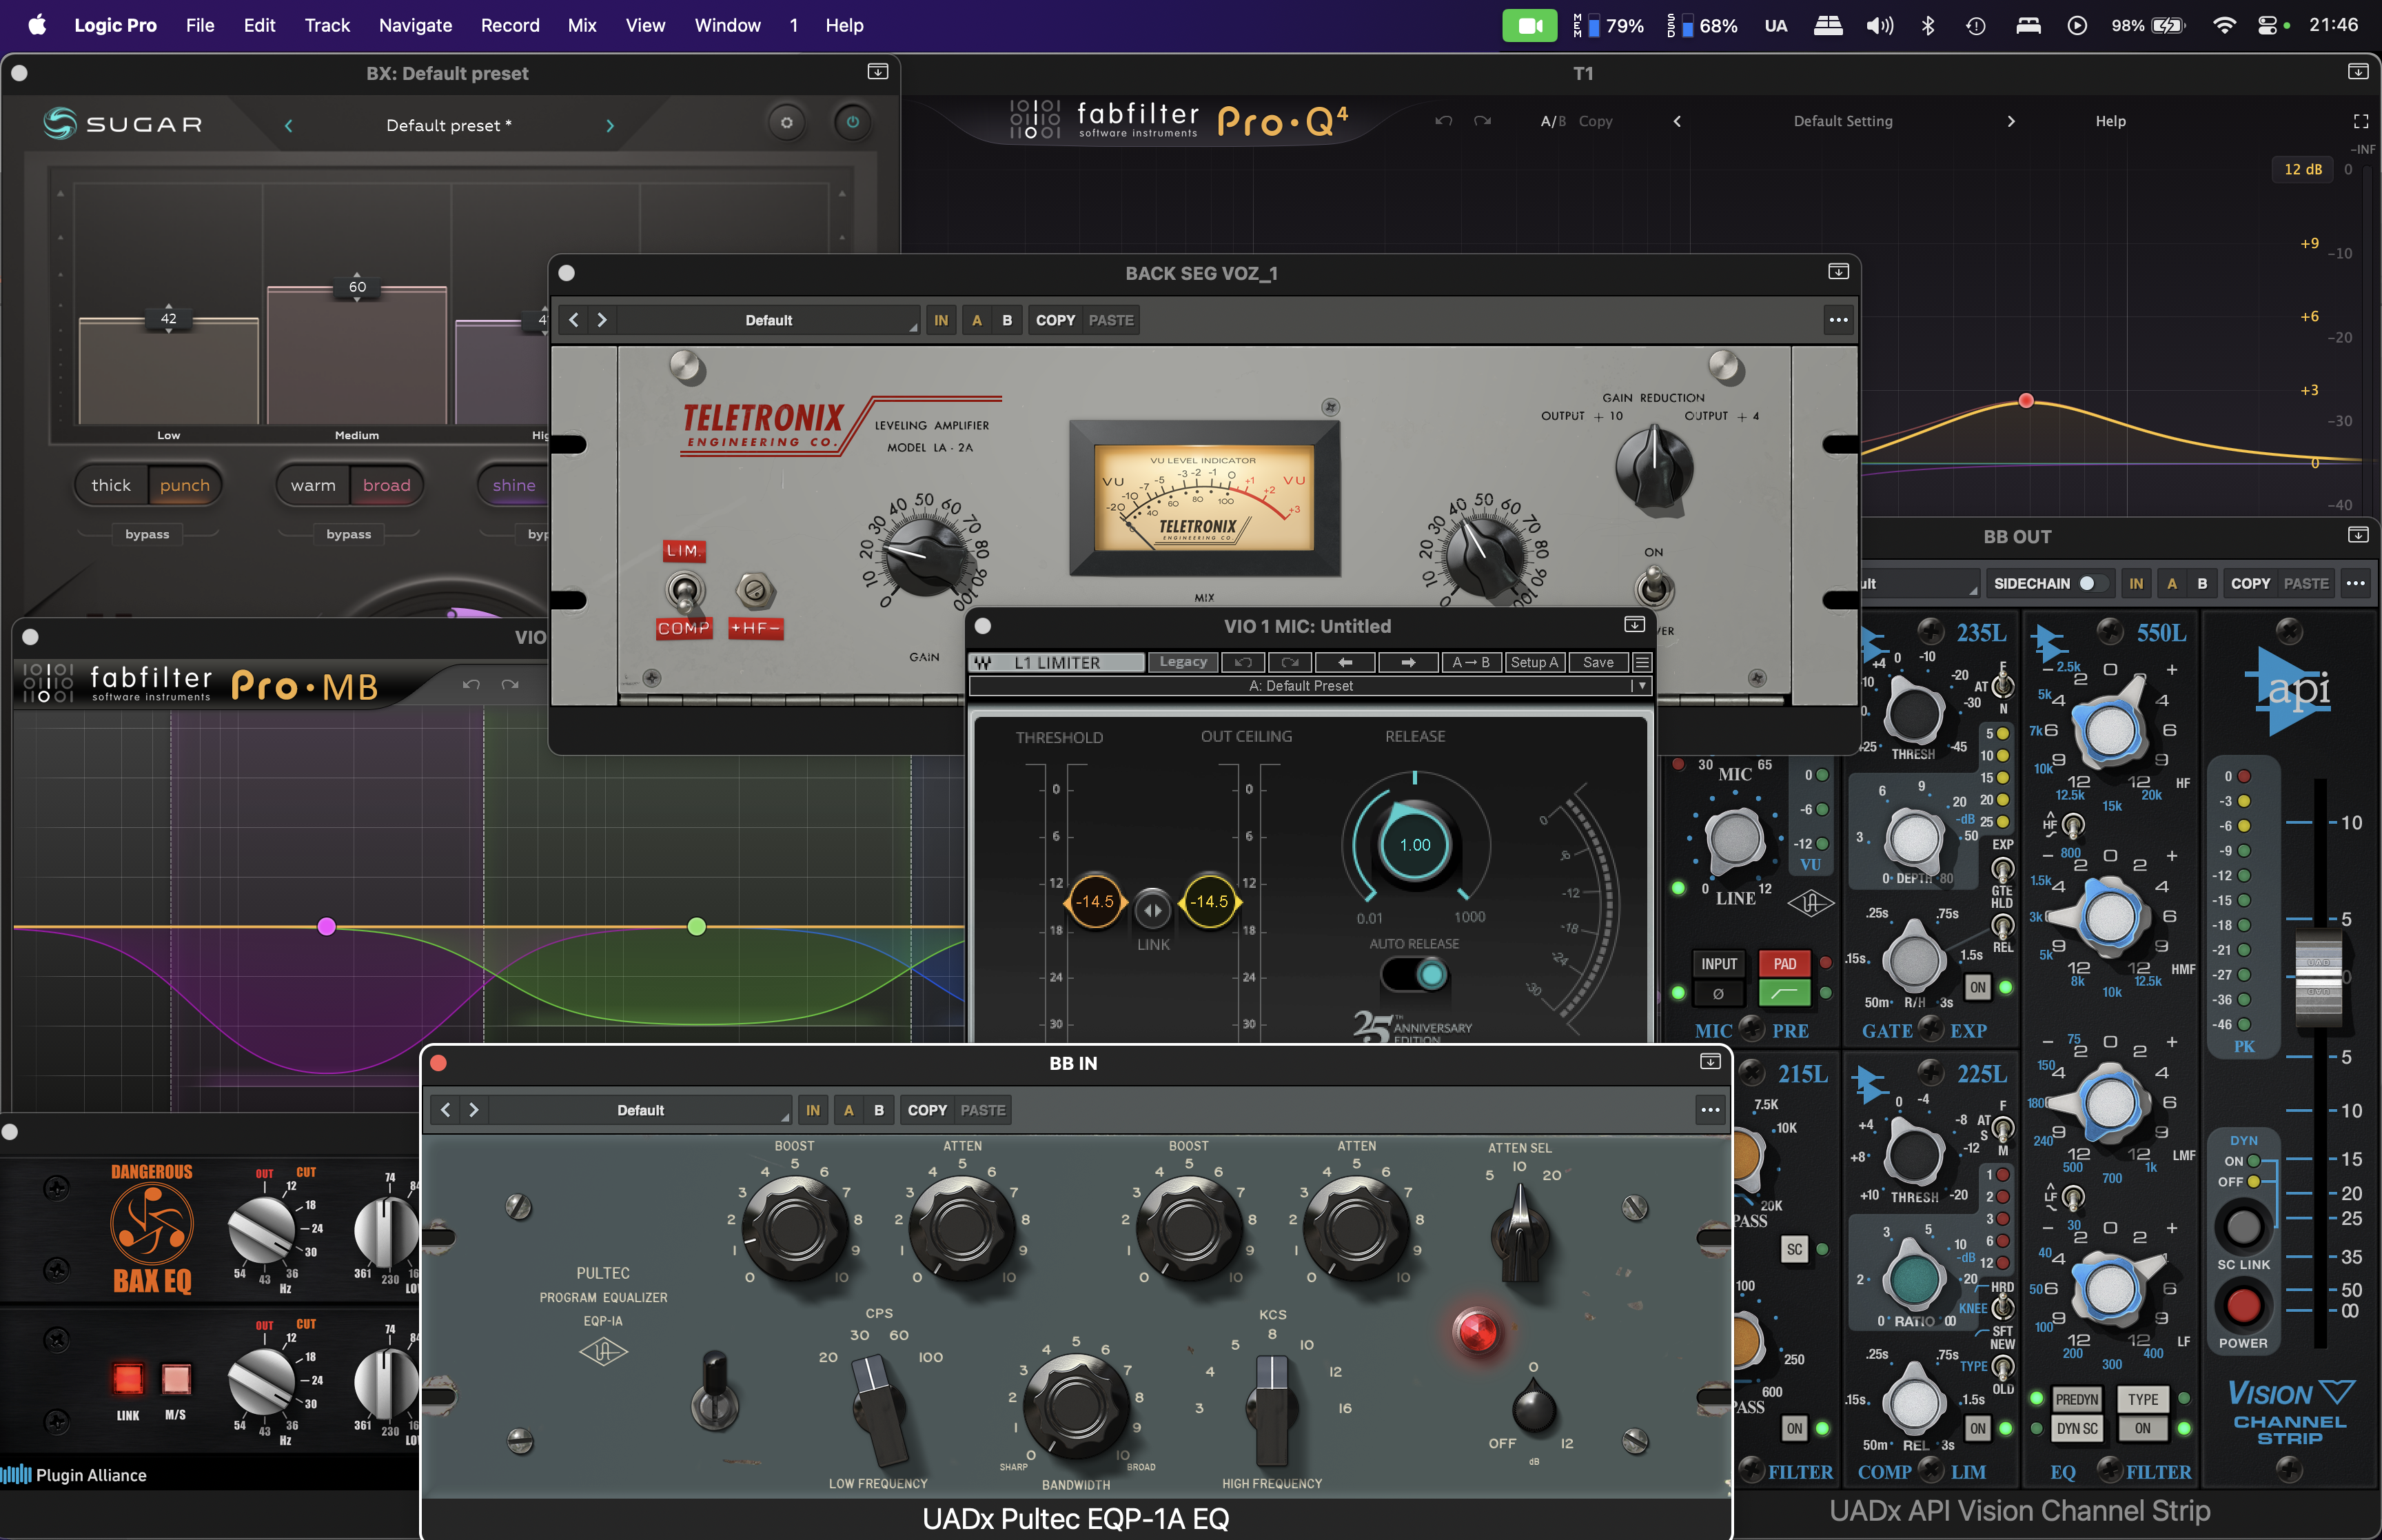Viewport: 2382px width, 1540px height.
Task: Flip the ON power switch on the LA-2A
Action: 1654,587
